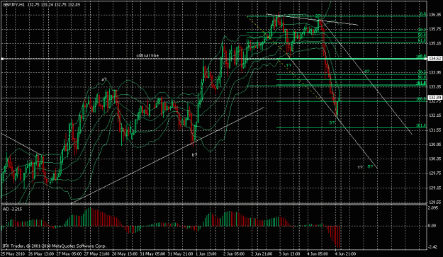Select the green '3?' wave label
The height and width of the screenshot is (257, 443).
(x=332, y=122)
